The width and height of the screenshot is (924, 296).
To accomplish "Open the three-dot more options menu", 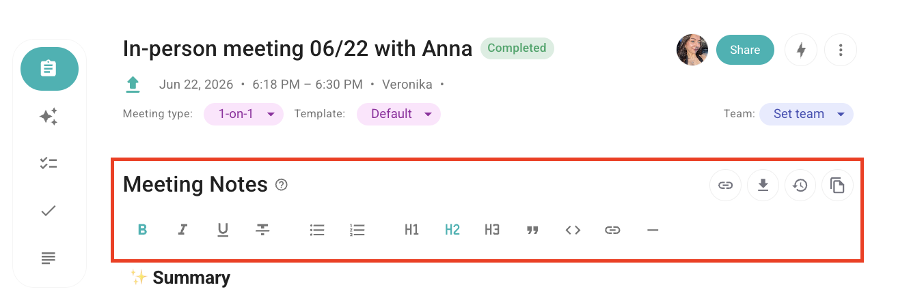I will click(841, 50).
